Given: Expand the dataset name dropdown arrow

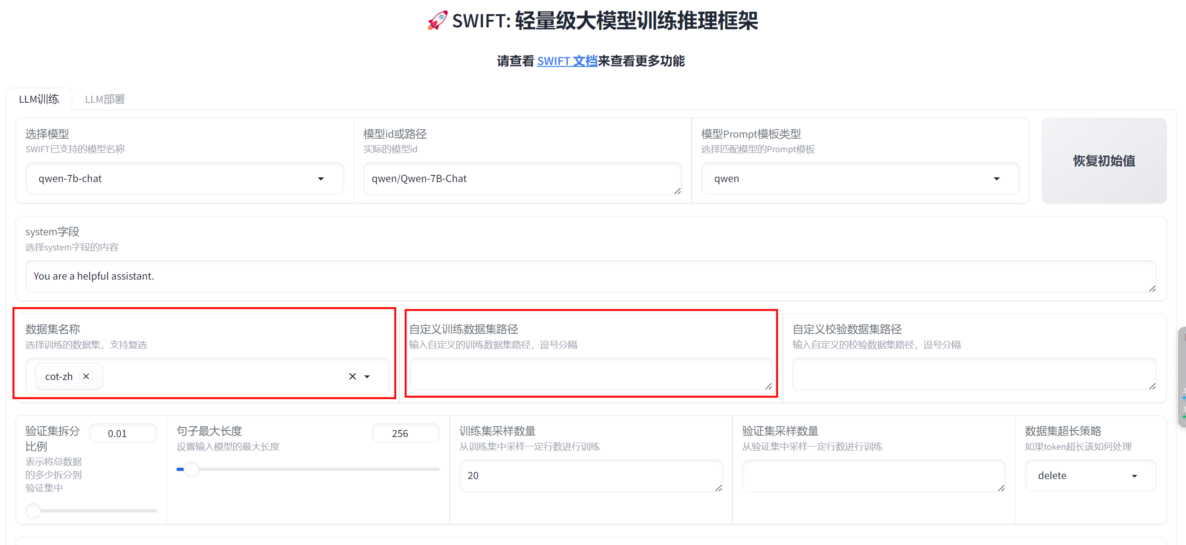Looking at the screenshot, I should tap(368, 377).
